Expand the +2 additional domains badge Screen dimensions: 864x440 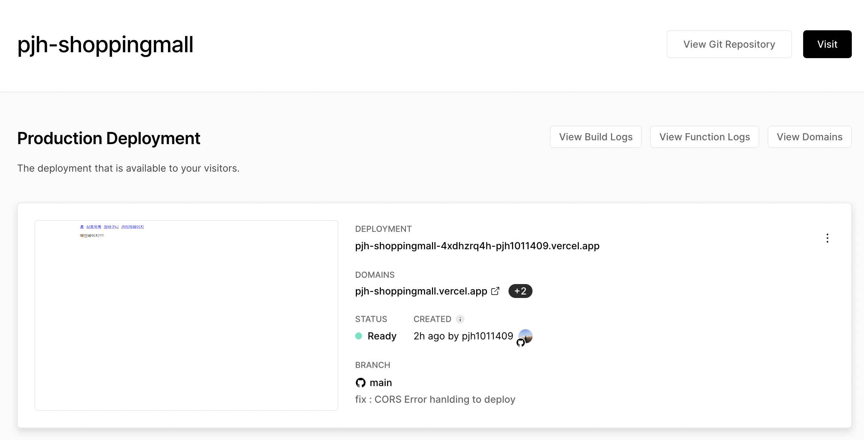coord(520,291)
